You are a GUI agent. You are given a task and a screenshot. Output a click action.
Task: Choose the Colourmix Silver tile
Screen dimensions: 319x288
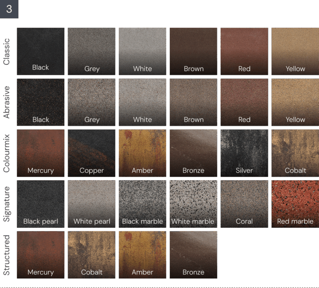tap(244, 153)
